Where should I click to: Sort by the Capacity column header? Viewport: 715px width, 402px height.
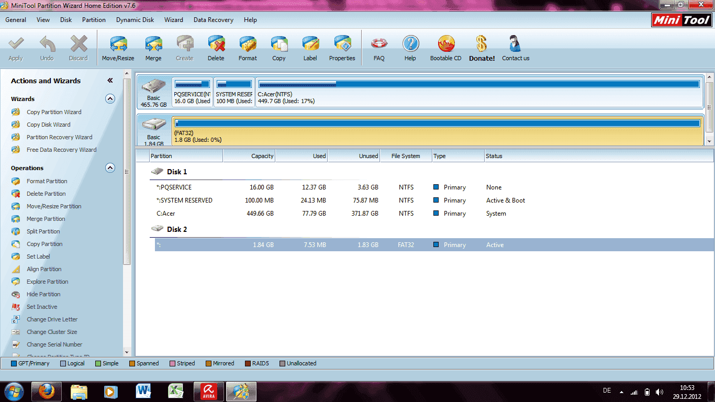[x=249, y=156]
